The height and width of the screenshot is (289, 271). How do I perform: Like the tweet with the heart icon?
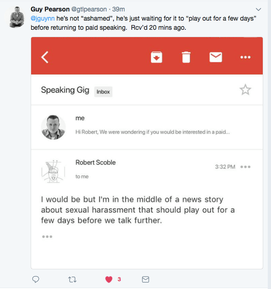tap(109, 279)
